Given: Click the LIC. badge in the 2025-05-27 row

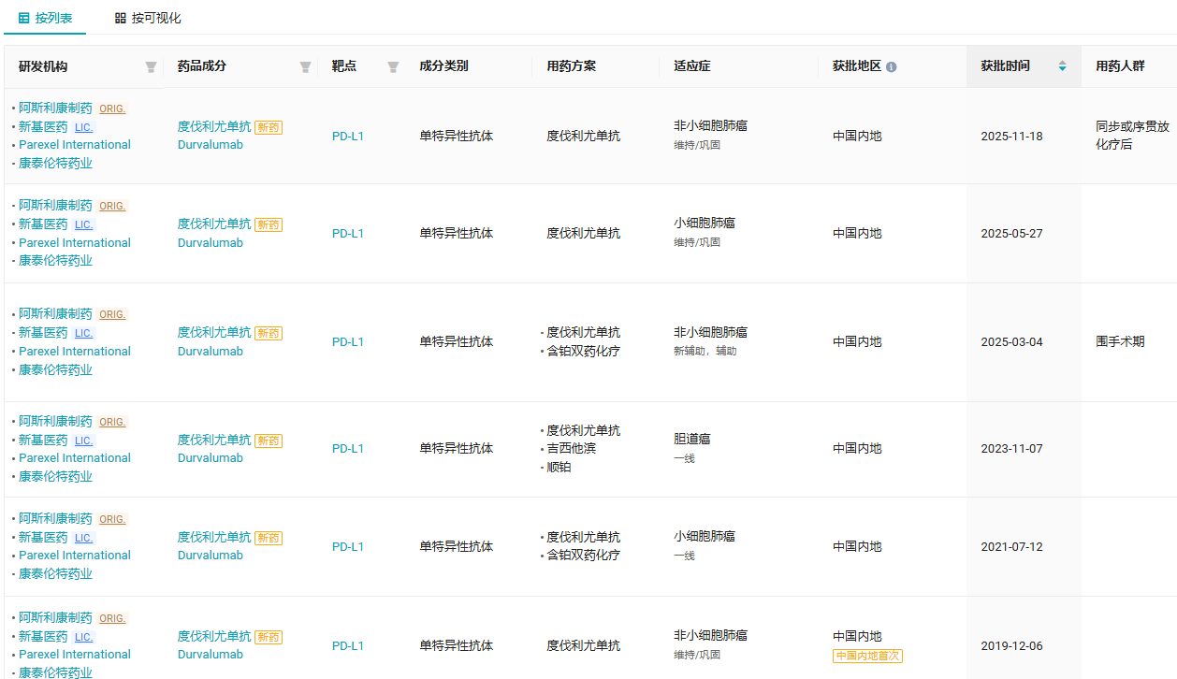Looking at the screenshot, I should tap(84, 224).
